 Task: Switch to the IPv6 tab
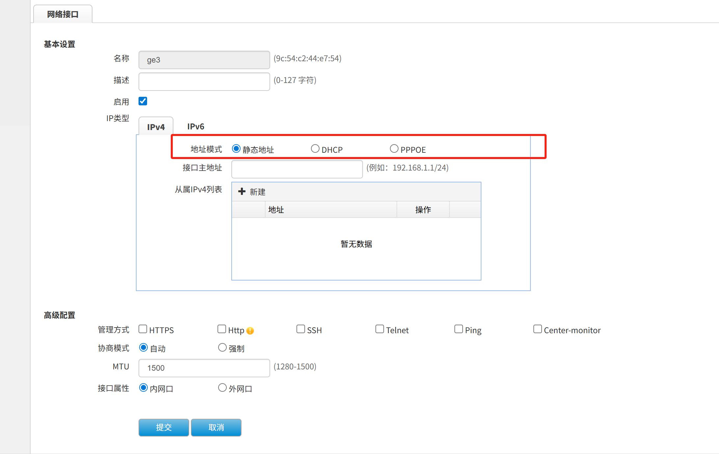(195, 127)
